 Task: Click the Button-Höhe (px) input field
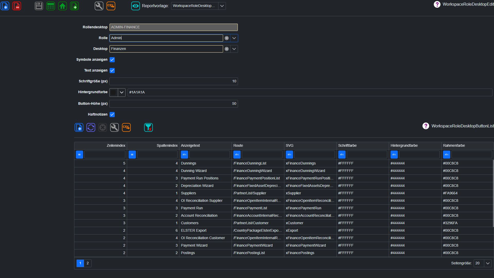pos(174,104)
